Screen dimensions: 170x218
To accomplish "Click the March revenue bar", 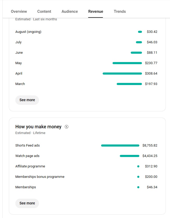I will pos(129,84).
